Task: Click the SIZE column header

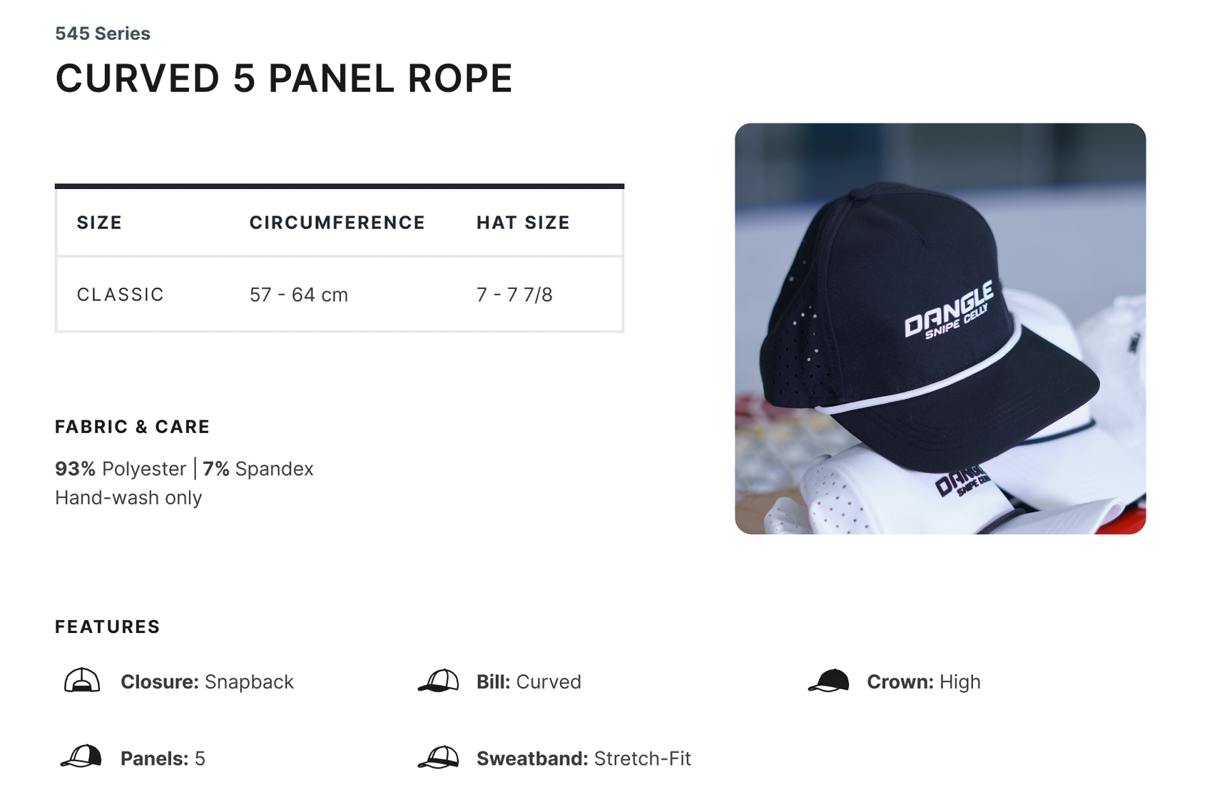Action: point(99,223)
